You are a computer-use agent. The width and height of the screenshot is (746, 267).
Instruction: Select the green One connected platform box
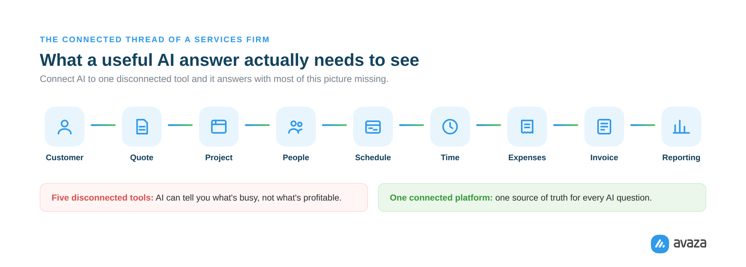click(542, 197)
